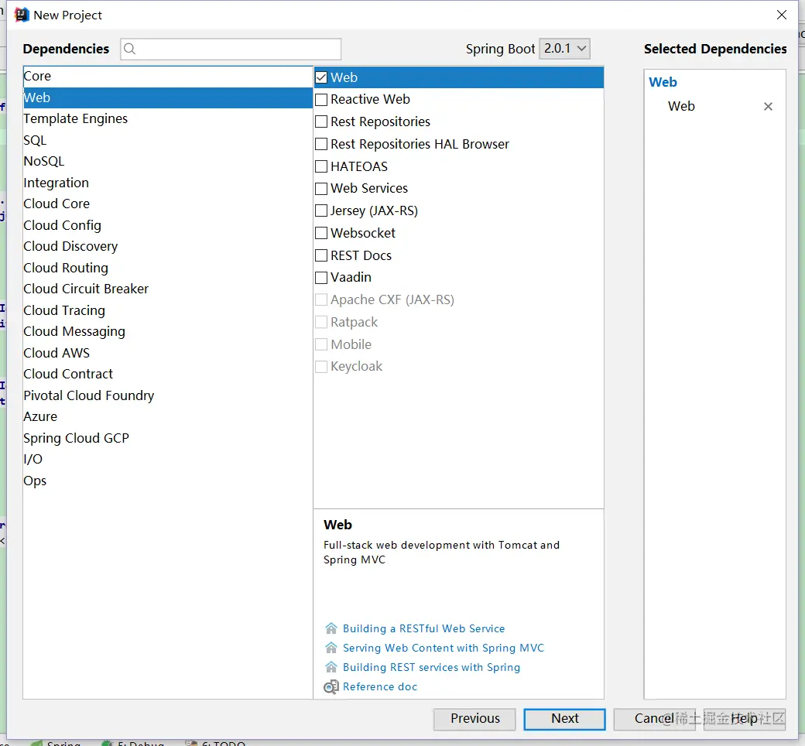Viewport: 805px width, 746px height.
Task: Choose the I/O category
Action: coord(168,460)
